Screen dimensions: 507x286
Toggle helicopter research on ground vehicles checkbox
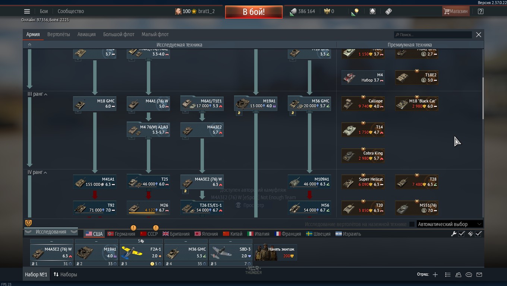(x=412, y=224)
